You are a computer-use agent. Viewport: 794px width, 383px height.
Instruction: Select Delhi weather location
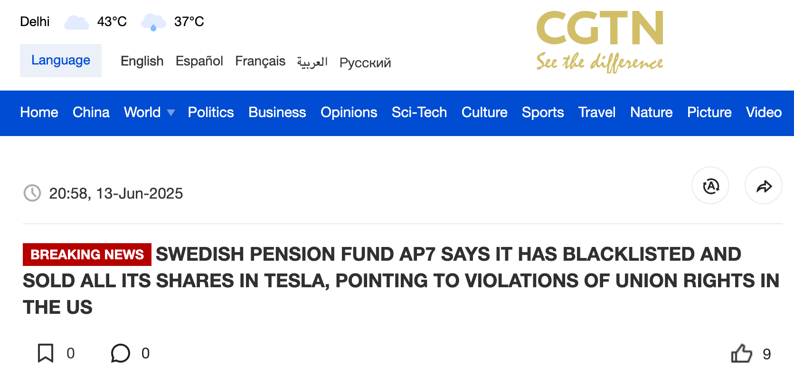click(x=35, y=22)
